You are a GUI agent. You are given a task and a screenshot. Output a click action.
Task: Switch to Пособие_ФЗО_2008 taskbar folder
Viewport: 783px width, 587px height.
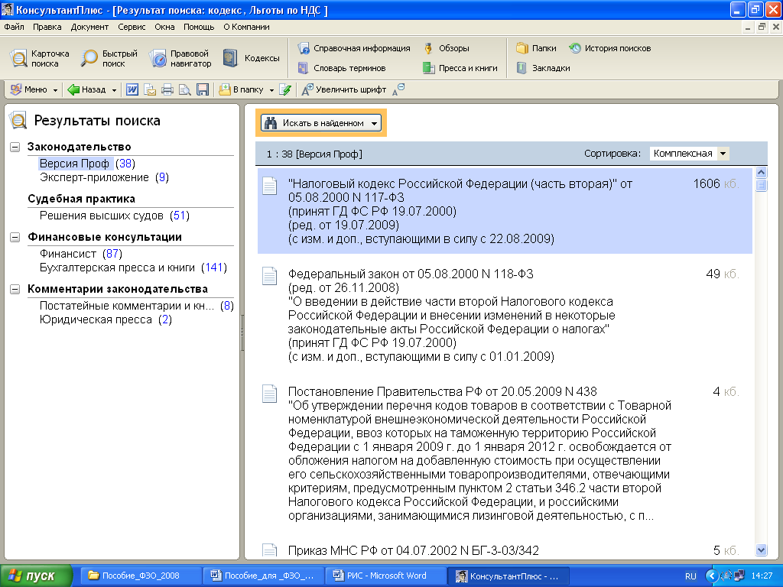pyautogui.click(x=140, y=576)
